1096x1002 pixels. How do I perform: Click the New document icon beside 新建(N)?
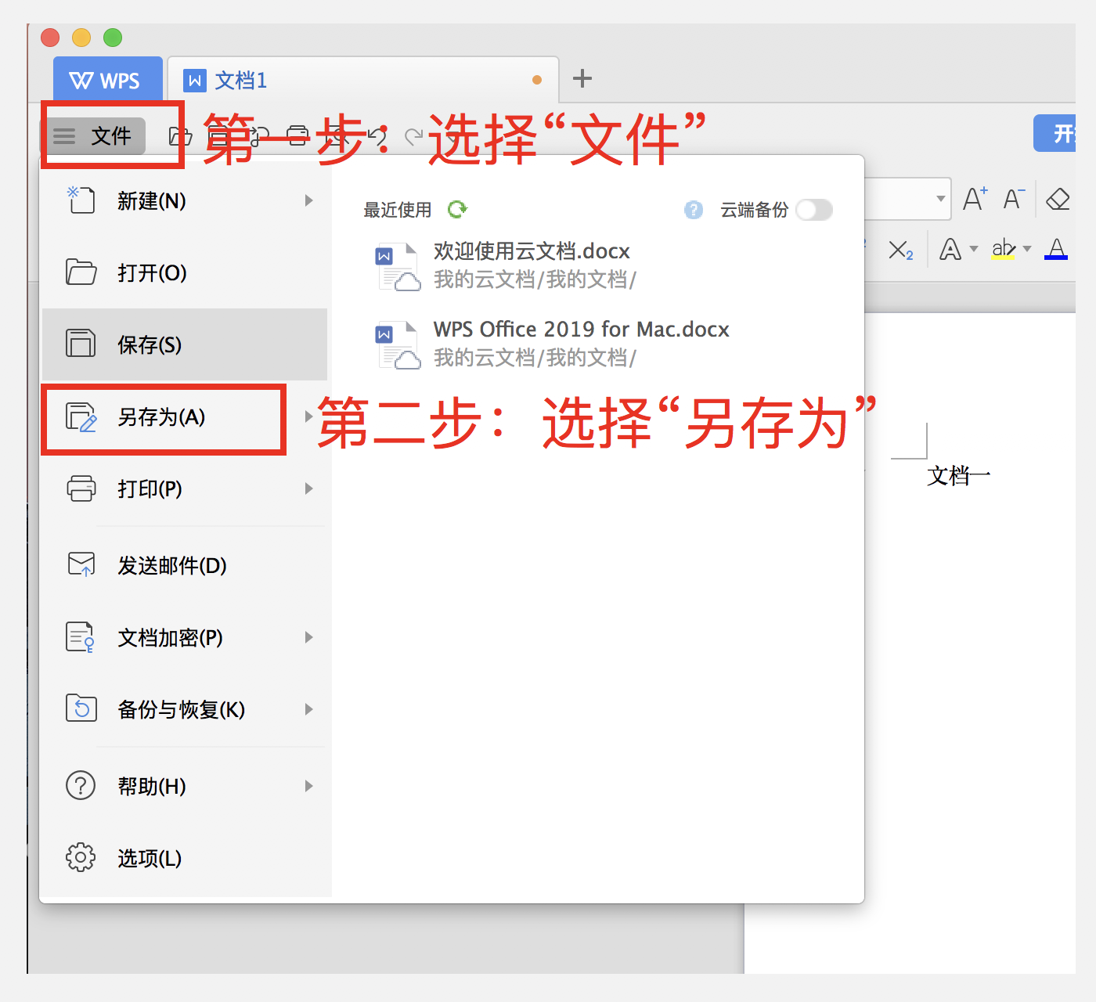click(x=81, y=200)
